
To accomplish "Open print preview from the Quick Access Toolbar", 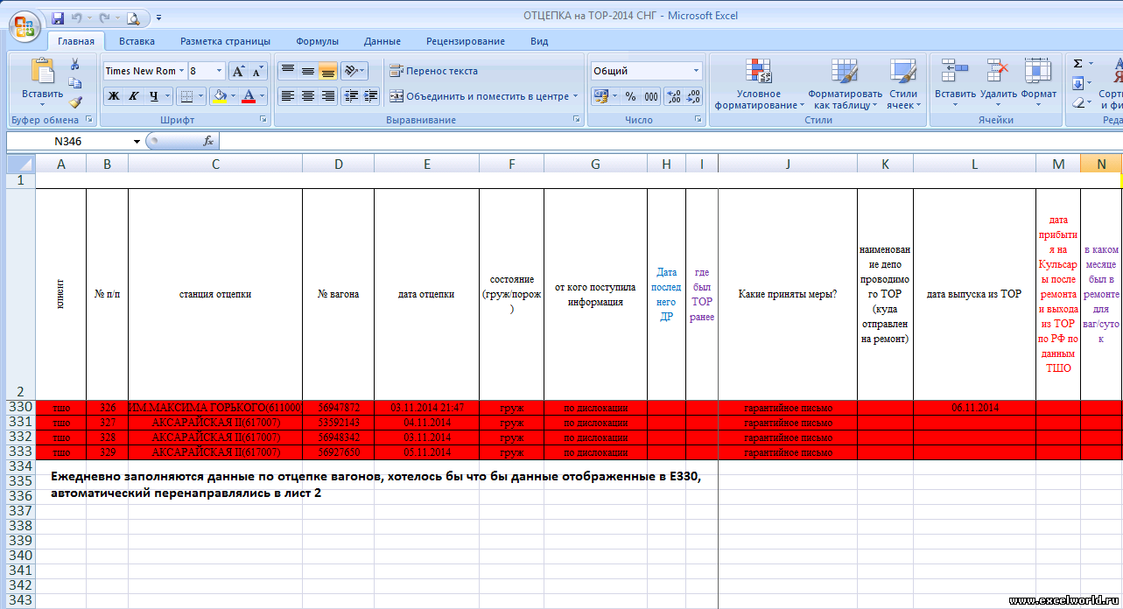I will 132,17.
